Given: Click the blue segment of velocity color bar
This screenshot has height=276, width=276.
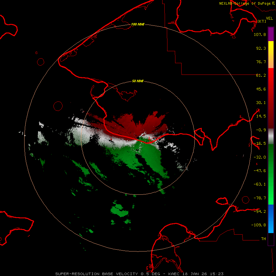Looking at the screenshot, I should click(x=271, y=219).
